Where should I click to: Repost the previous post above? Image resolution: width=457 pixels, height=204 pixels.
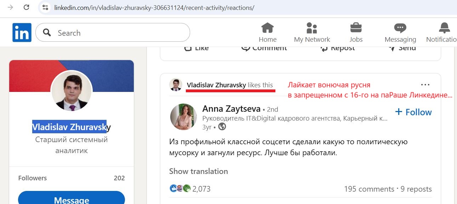tap(337, 48)
